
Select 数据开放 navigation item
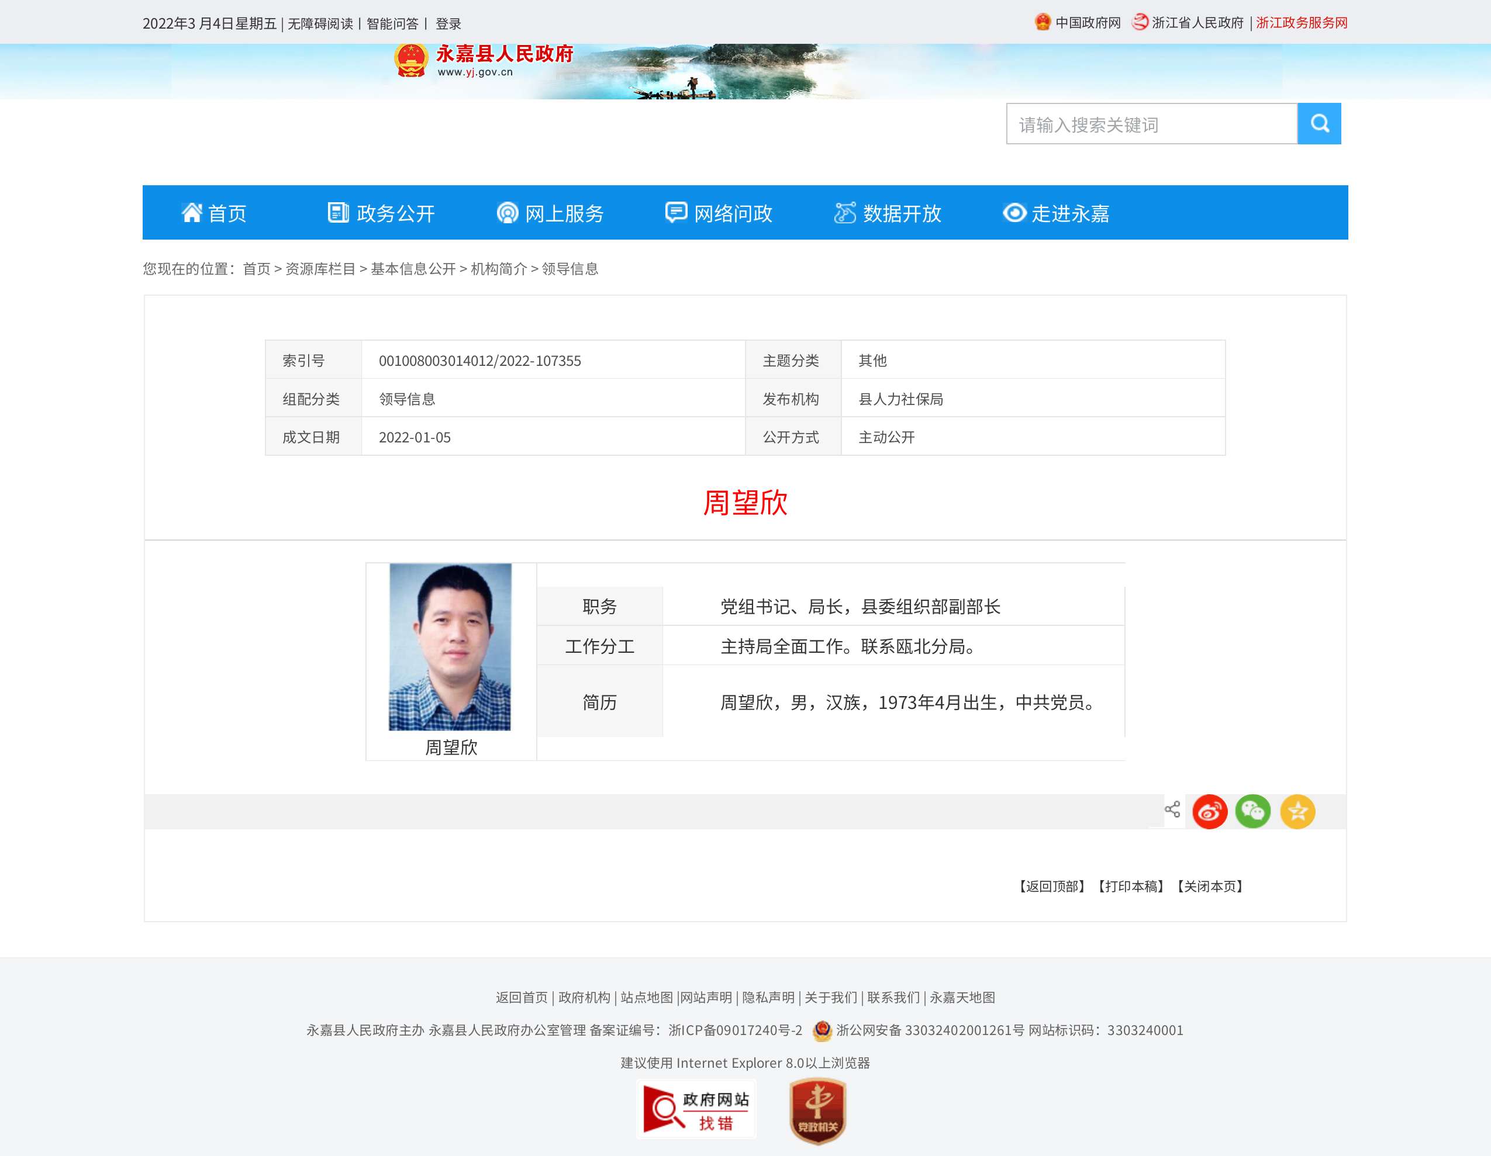888,213
